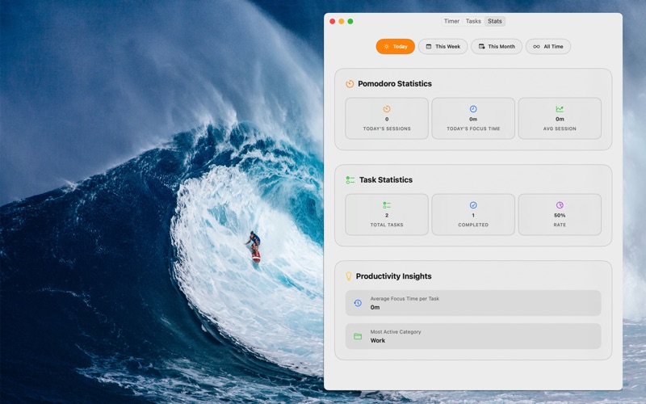This screenshot has height=404, width=646.
Task: Close the window with red button
Action: pos(333,22)
